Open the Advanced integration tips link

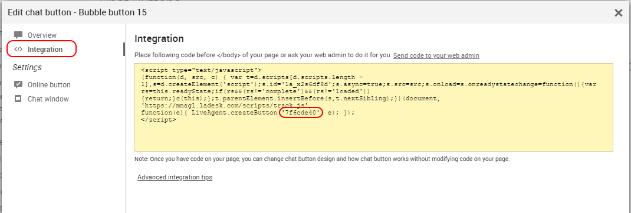point(175,177)
